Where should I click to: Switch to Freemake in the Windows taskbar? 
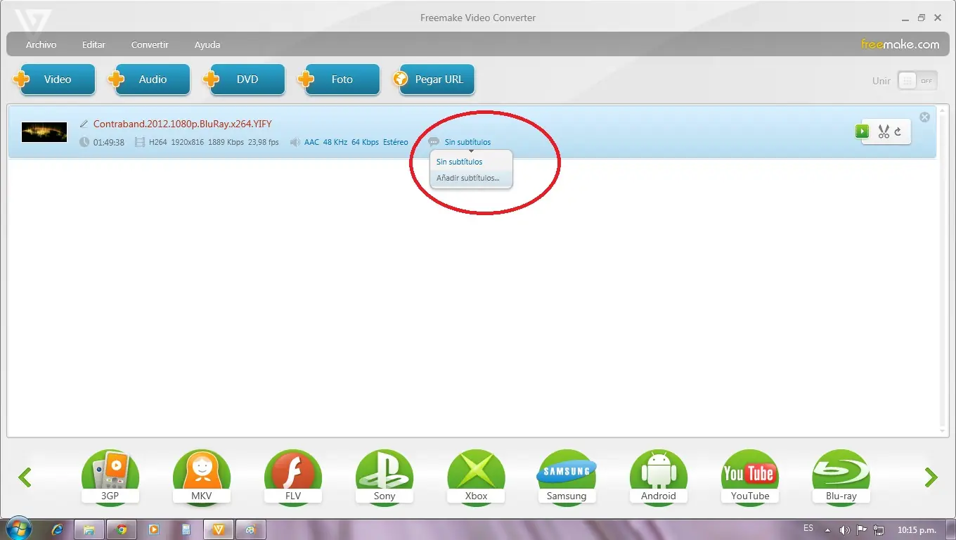click(x=219, y=529)
